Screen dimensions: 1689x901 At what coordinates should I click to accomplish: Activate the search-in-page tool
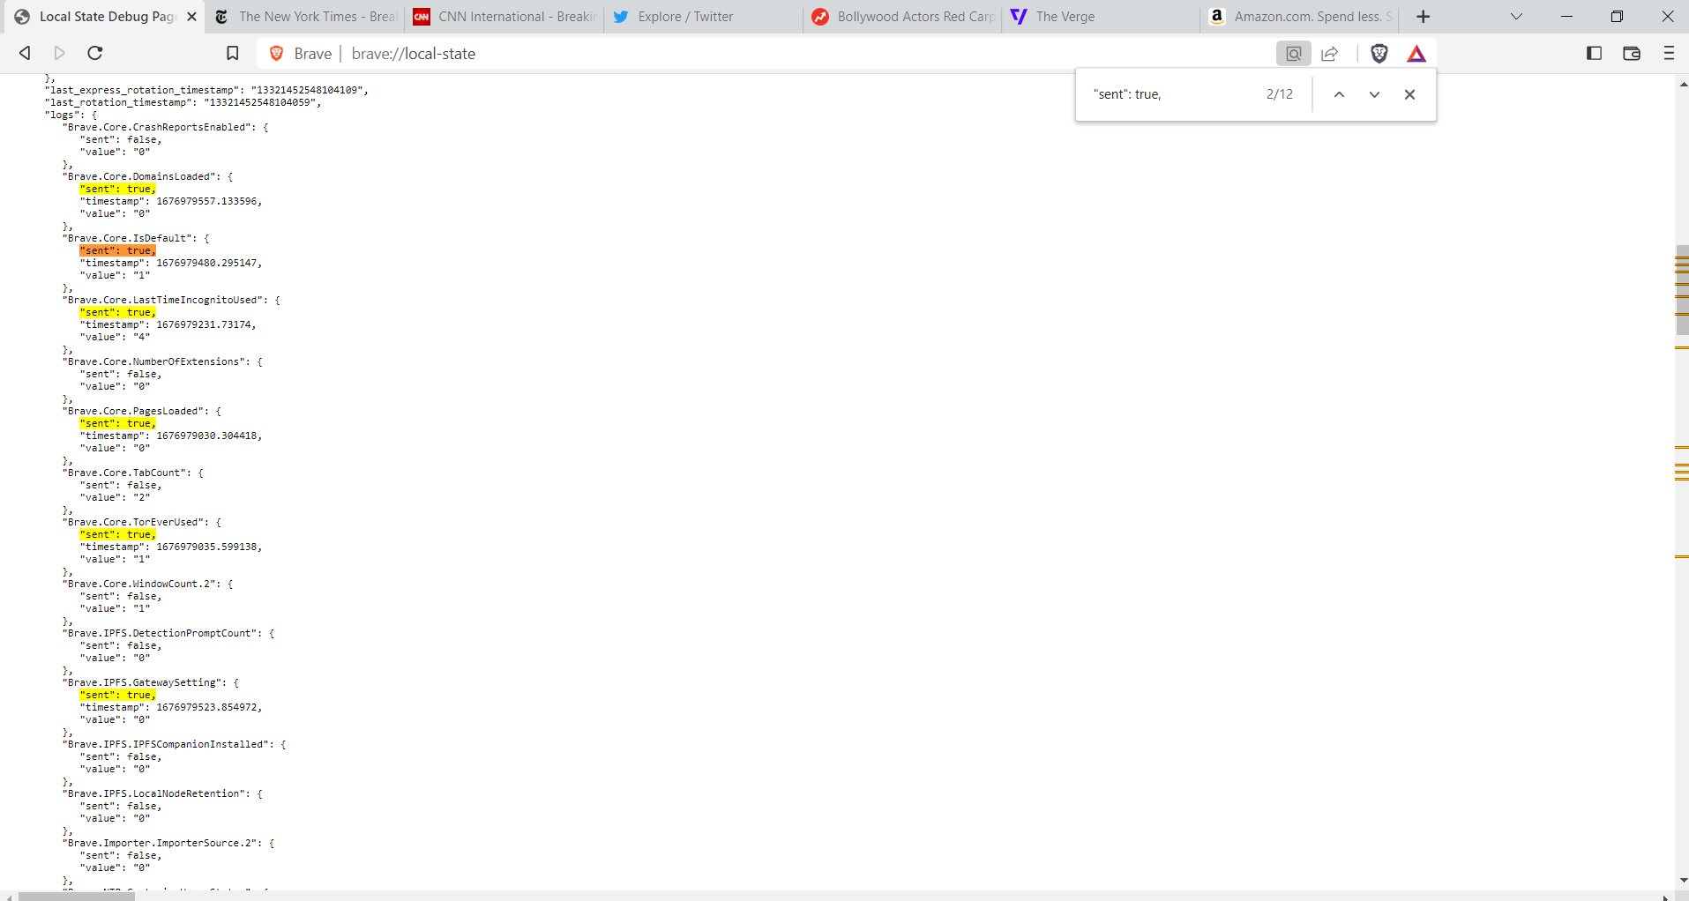pos(1292,53)
